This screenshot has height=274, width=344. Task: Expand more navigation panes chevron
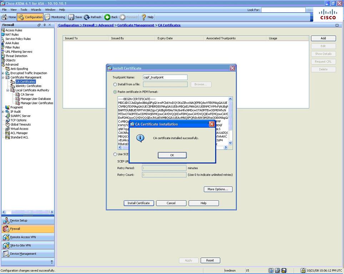52,262
